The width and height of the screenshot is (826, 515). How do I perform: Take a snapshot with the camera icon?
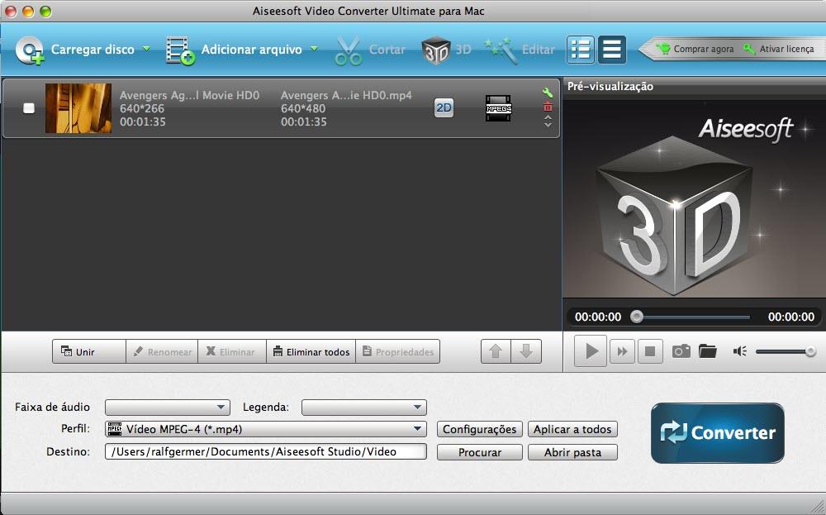pos(681,350)
